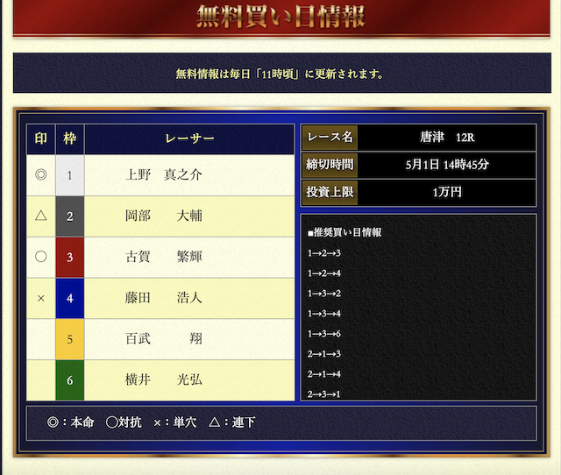Click the × mark beside 藤田 浩人
This screenshot has height=475, width=561.
[41, 298]
